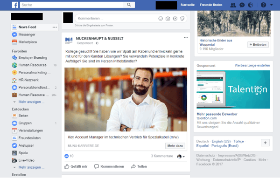Click Werbeanzeige erstellen link
The image size is (280, 178).
pyautogui.click(x=252, y=65)
